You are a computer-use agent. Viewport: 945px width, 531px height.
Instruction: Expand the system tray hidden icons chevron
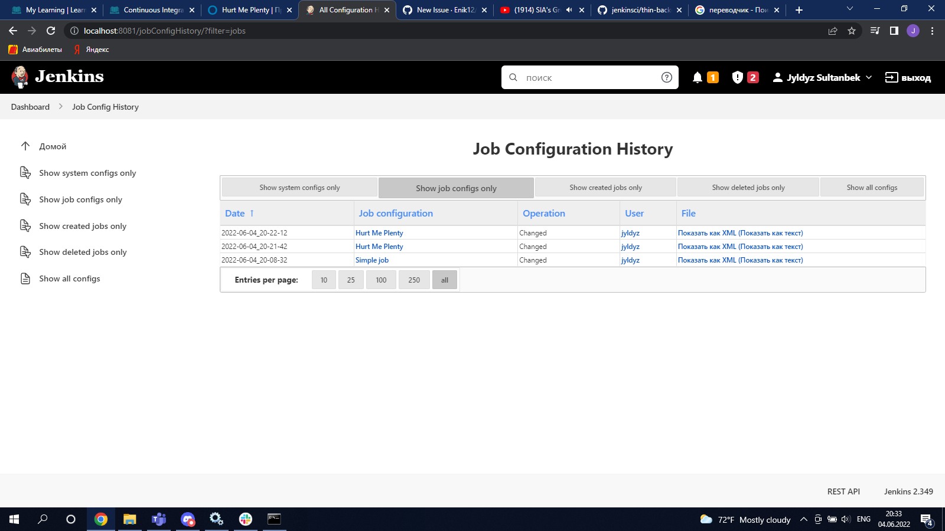point(804,519)
